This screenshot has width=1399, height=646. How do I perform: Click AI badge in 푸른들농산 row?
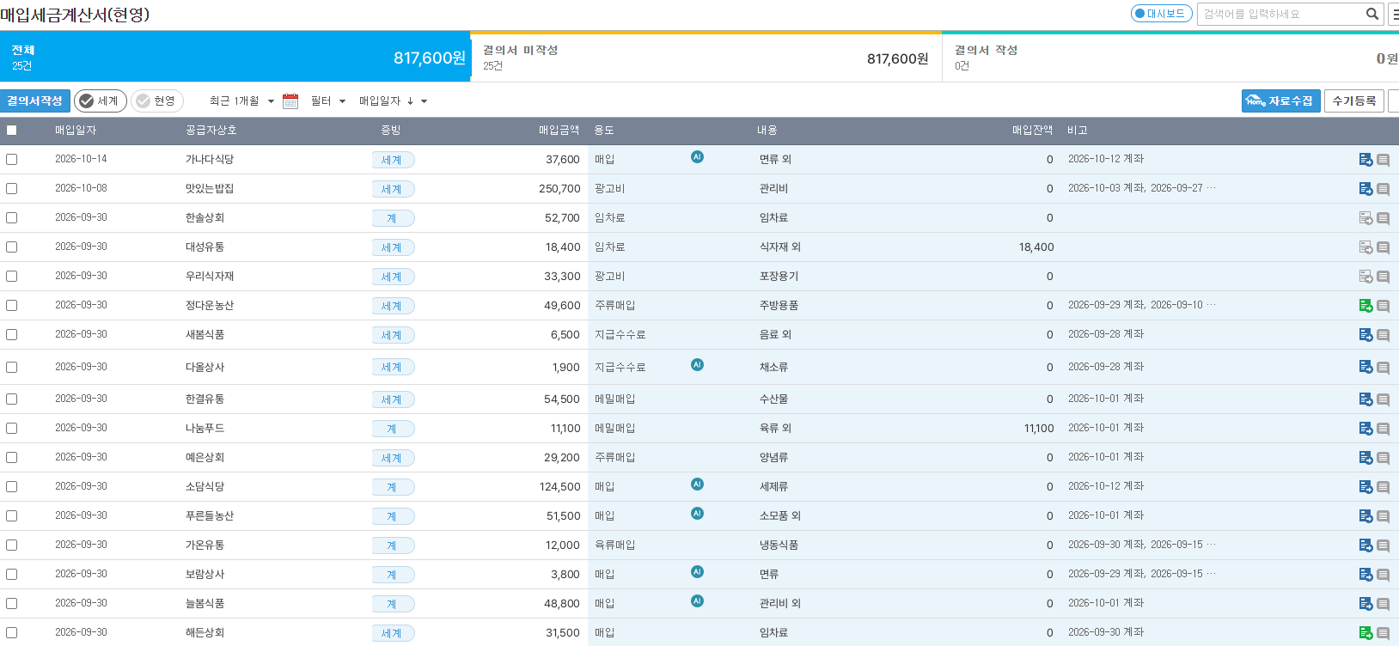(697, 514)
